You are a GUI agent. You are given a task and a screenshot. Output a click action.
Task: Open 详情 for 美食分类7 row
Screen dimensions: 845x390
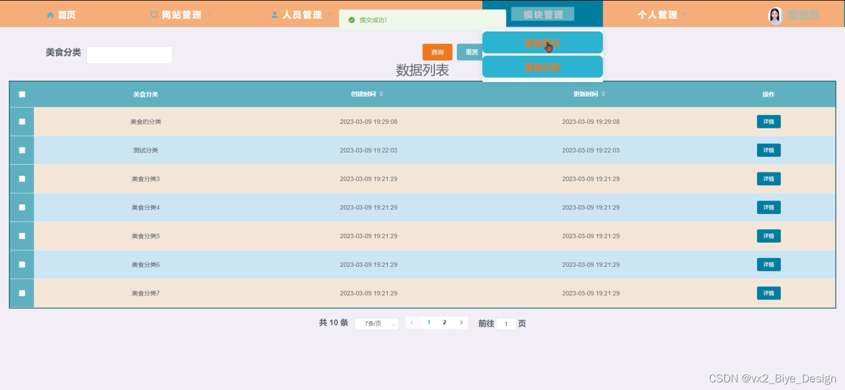click(x=769, y=293)
